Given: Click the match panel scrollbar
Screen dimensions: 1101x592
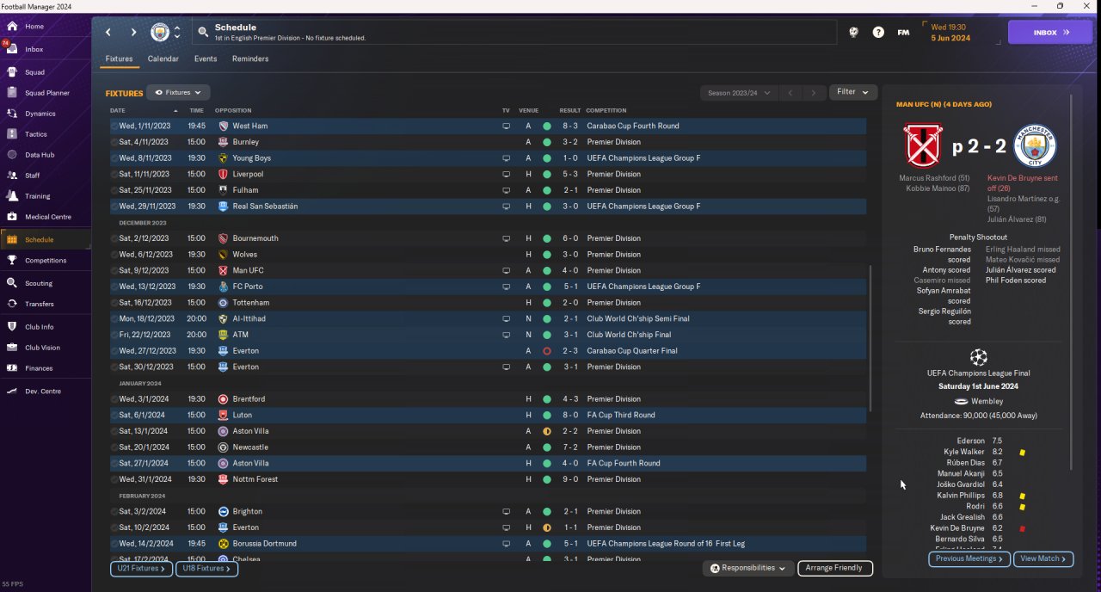Looking at the screenshot, I should click(x=1072, y=281).
